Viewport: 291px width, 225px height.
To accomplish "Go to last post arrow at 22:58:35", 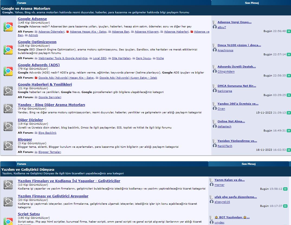I will 289,76.
